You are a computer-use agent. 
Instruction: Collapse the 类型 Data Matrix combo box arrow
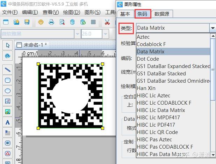click(213, 28)
